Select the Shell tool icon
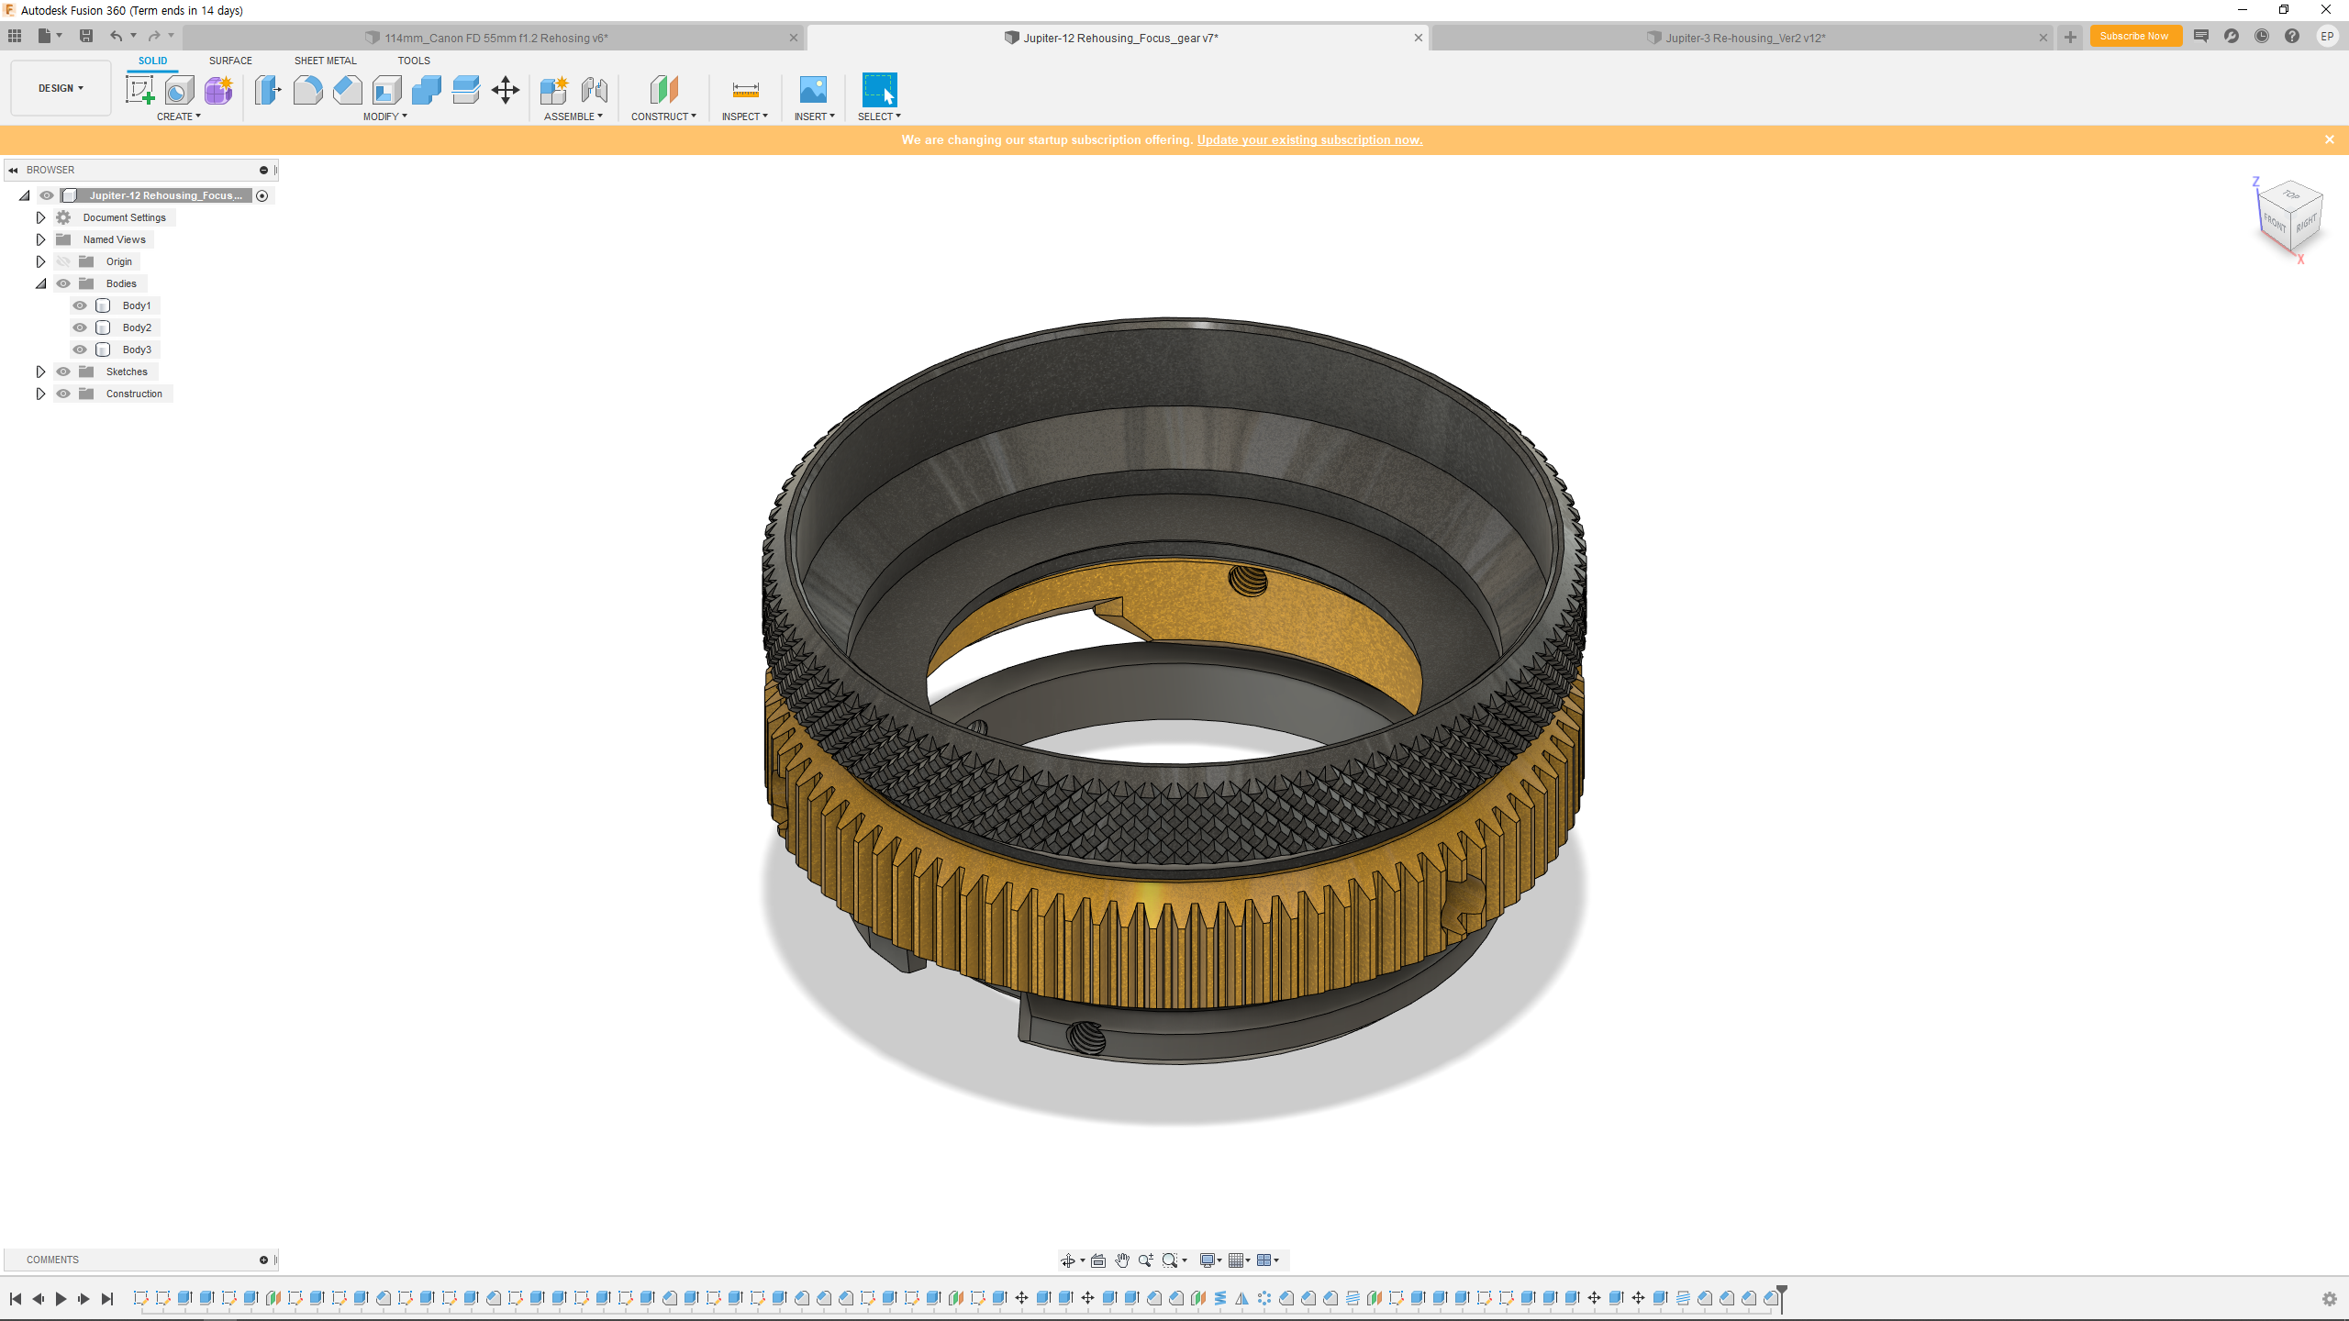The height and width of the screenshot is (1321, 2349). tap(386, 90)
